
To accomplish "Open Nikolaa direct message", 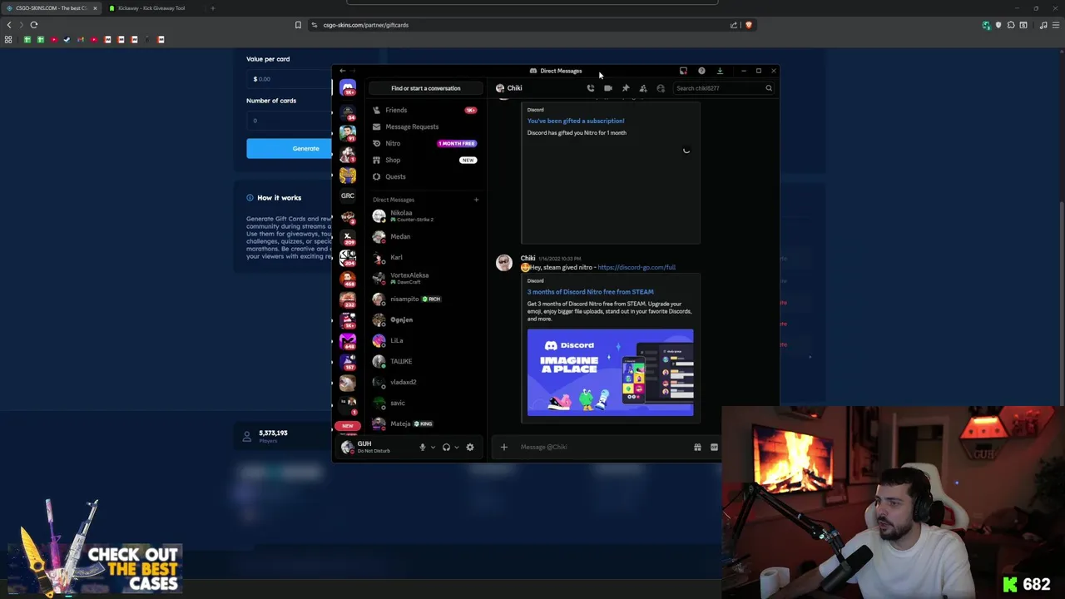I will click(424, 215).
